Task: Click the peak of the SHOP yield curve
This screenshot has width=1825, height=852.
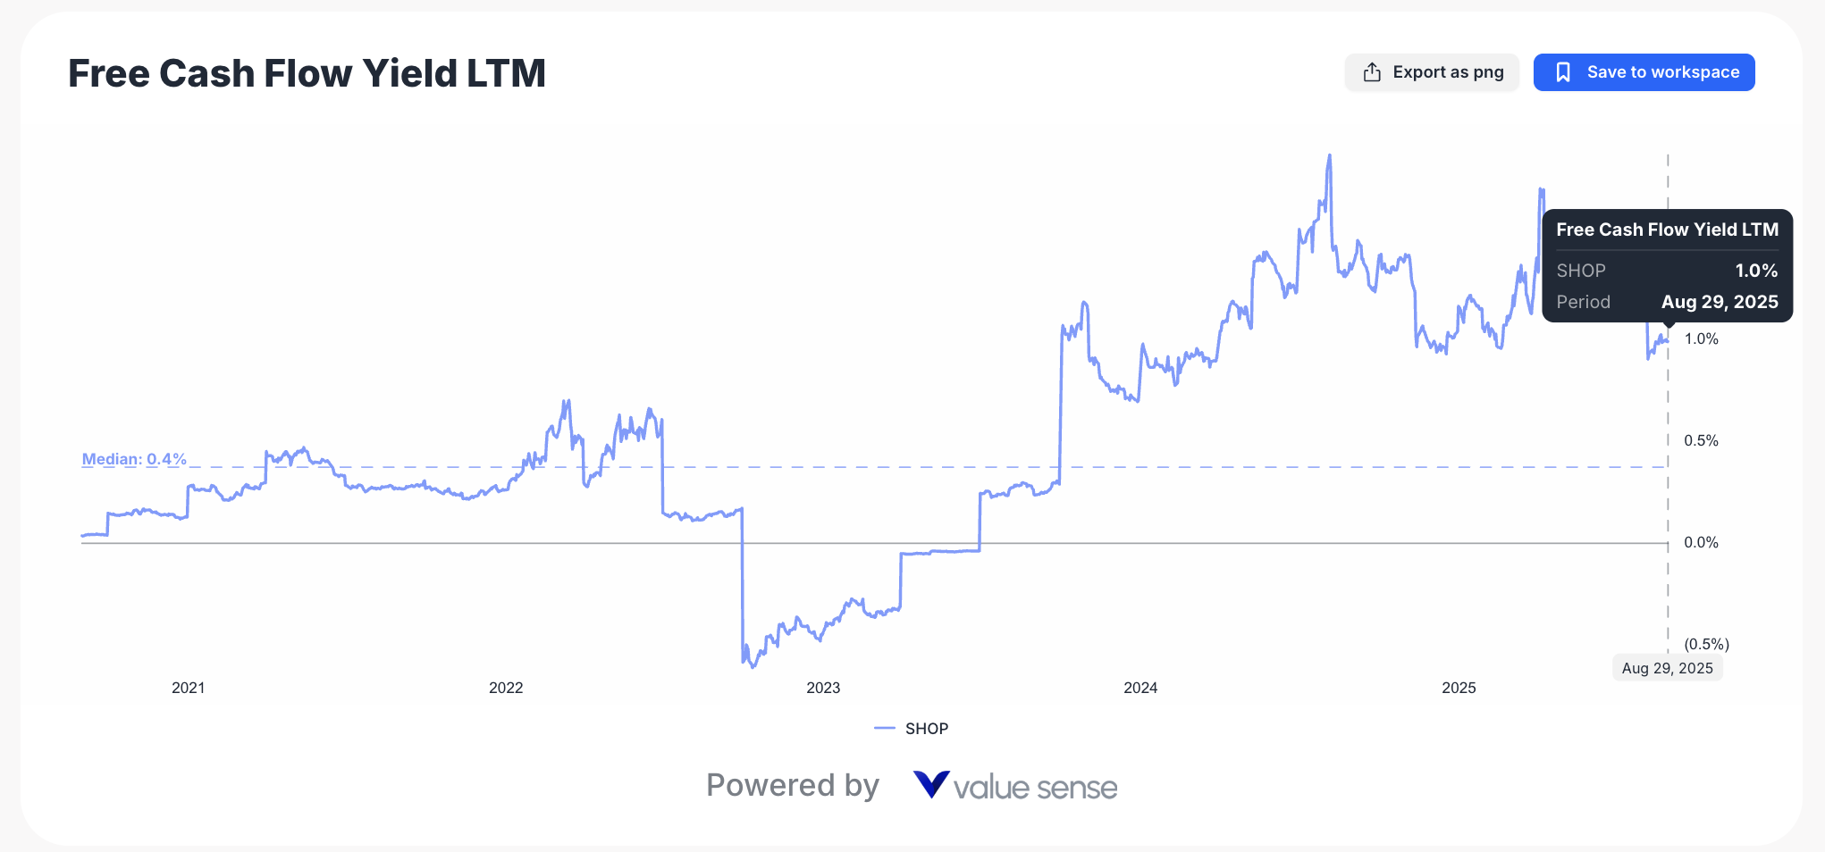Action: 1329,155
